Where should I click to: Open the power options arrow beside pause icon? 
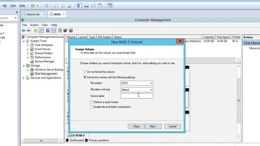38,6
